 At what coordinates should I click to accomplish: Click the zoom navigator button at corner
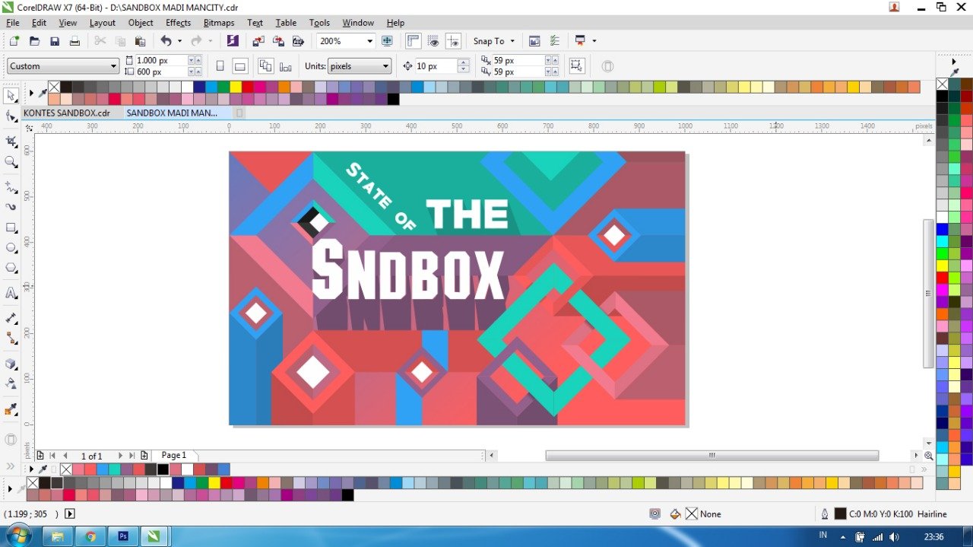point(928,456)
